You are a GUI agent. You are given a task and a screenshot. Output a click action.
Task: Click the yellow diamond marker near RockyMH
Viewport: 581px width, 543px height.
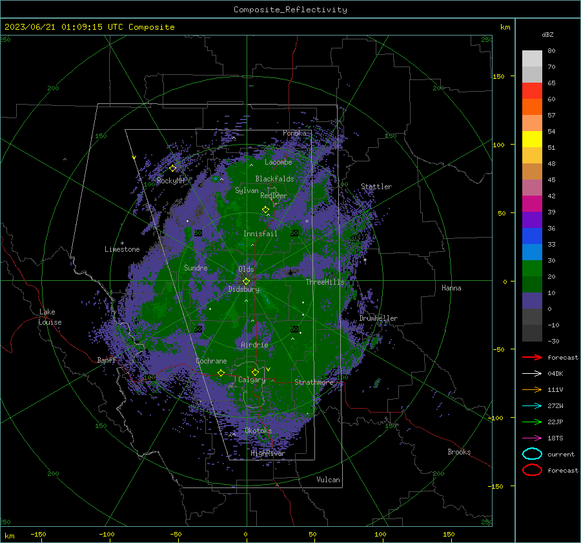point(172,169)
